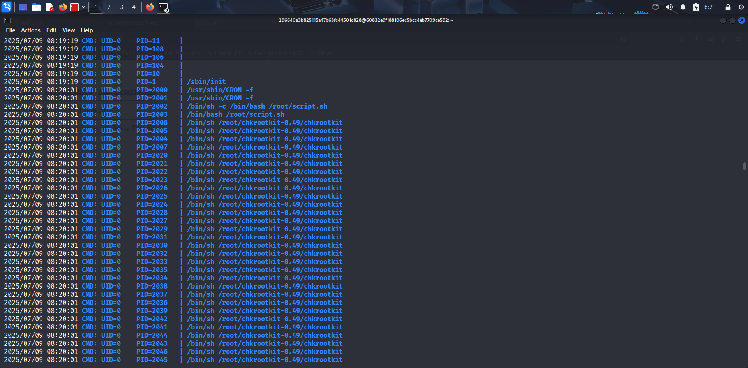
Task: Click the PID=108 text
Action: [x=150, y=49]
